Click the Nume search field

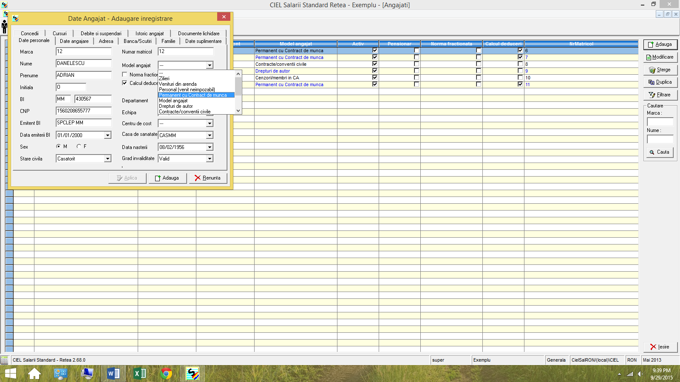660,139
